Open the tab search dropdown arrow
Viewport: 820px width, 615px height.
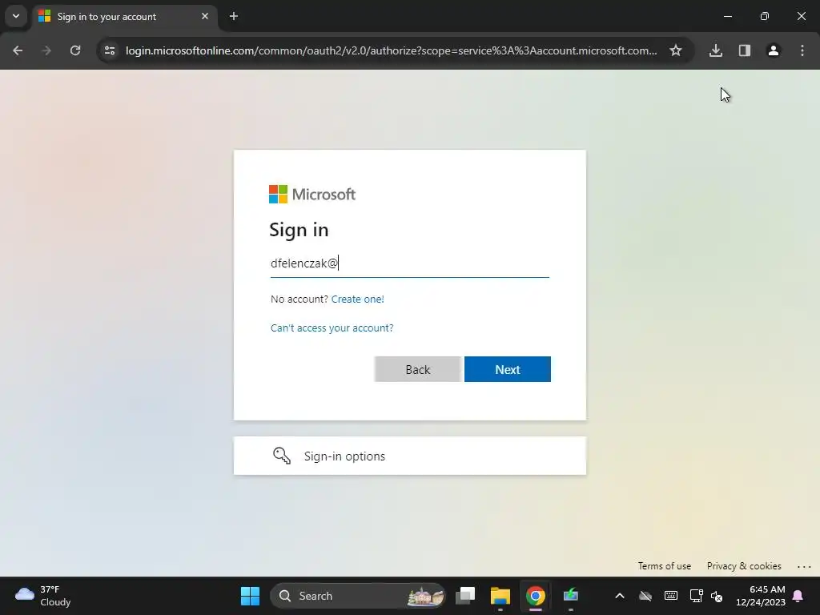click(16, 16)
